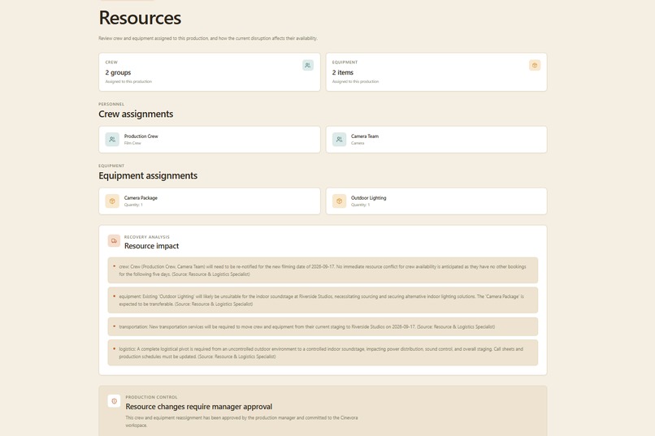Click the PERSONNEL section label

point(111,104)
